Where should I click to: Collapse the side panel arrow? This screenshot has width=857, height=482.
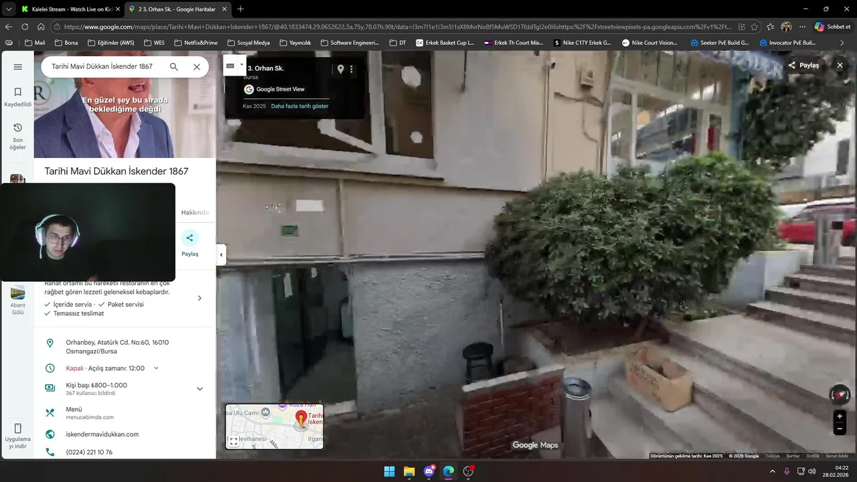221,254
